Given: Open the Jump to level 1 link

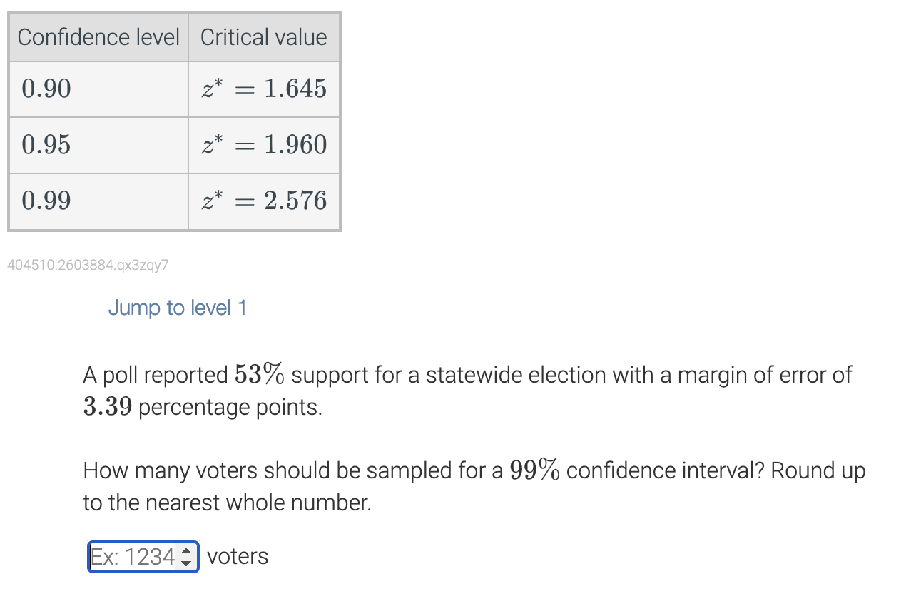Looking at the screenshot, I should (177, 308).
